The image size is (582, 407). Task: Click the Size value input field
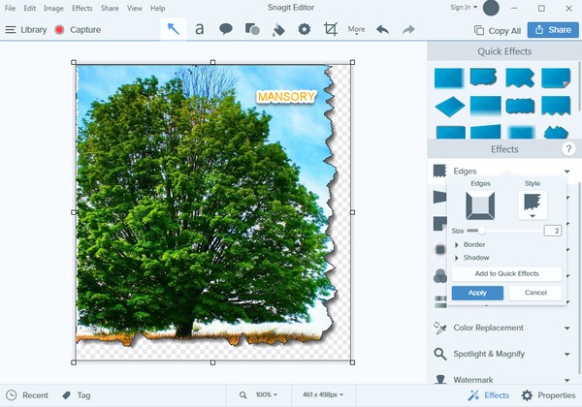(x=552, y=231)
